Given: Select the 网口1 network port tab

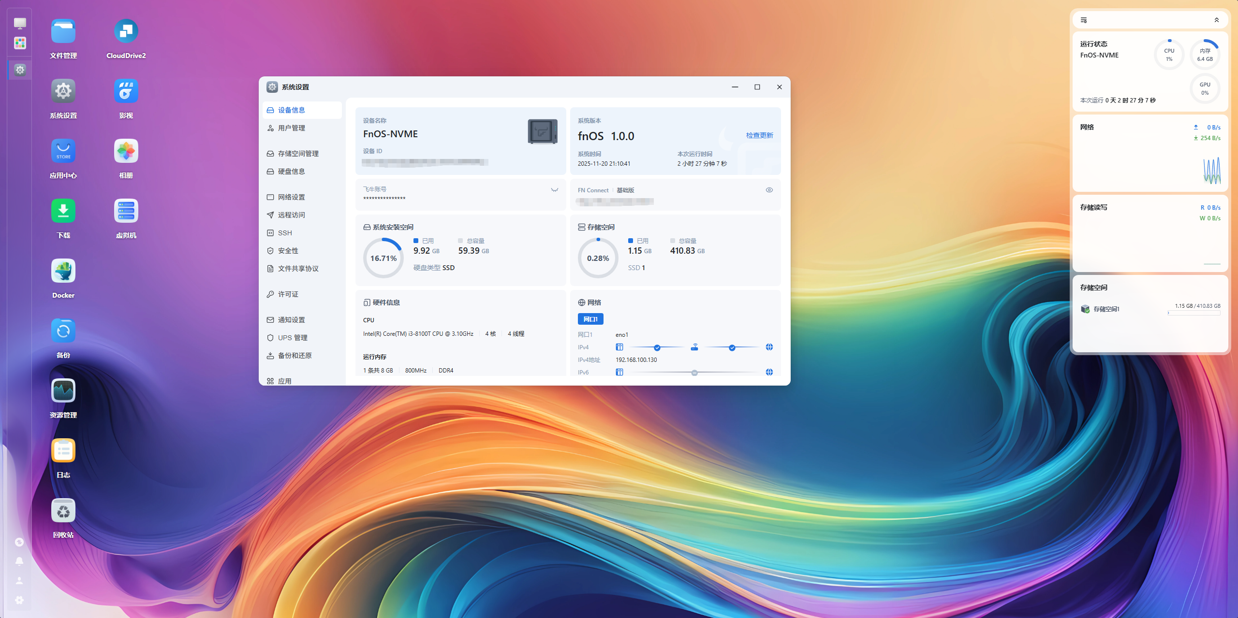Looking at the screenshot, I should click(590, 319).
